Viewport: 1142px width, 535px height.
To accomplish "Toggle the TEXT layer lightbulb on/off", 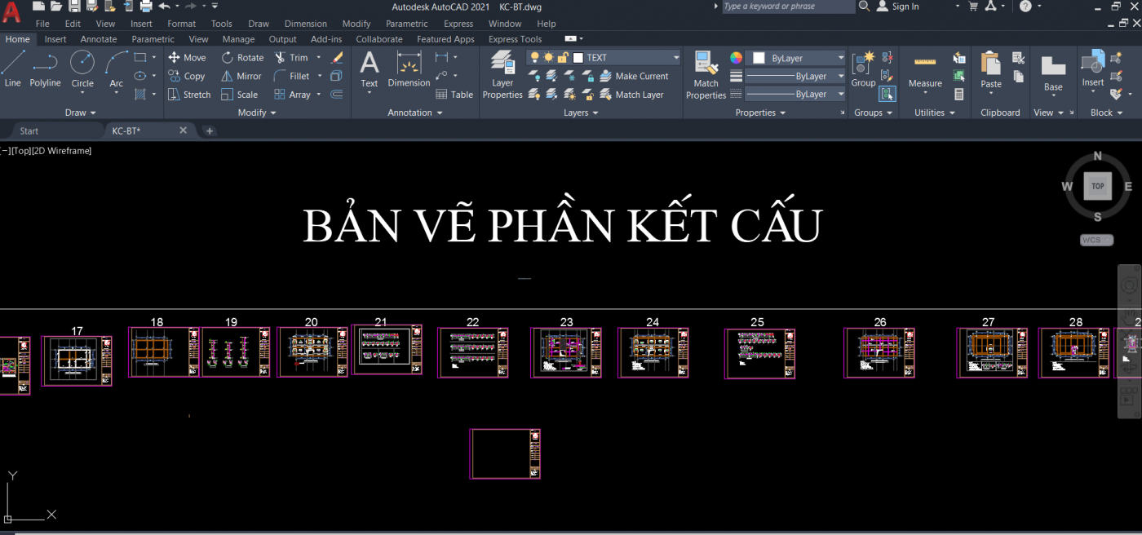I will click(x=535, y=58).
